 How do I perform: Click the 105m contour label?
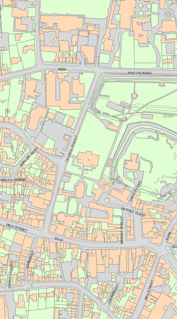(x=168, y=116)
